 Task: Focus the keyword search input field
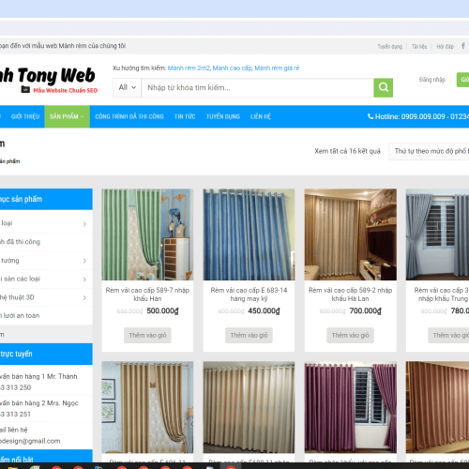click(258, 87)
